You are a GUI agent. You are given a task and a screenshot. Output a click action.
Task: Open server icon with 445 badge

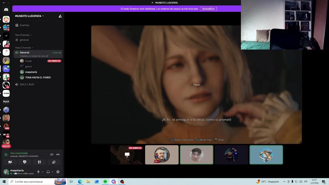click(x=6, y=126)
